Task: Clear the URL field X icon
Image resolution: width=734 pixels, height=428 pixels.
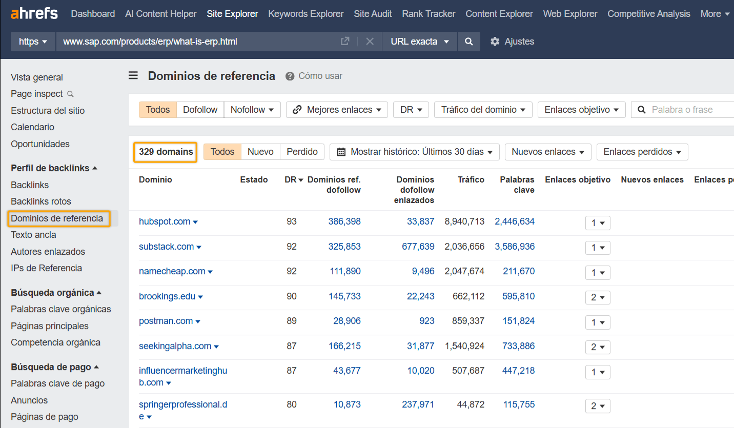Action: tap(370, 42)
